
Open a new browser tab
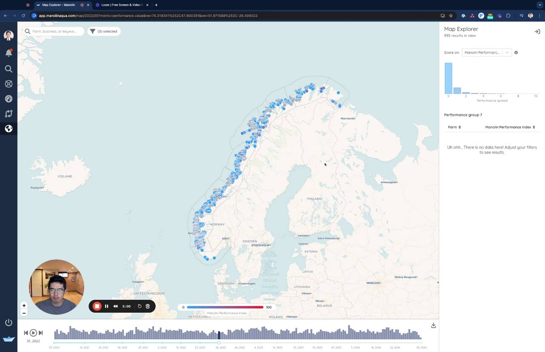point(156,5)
